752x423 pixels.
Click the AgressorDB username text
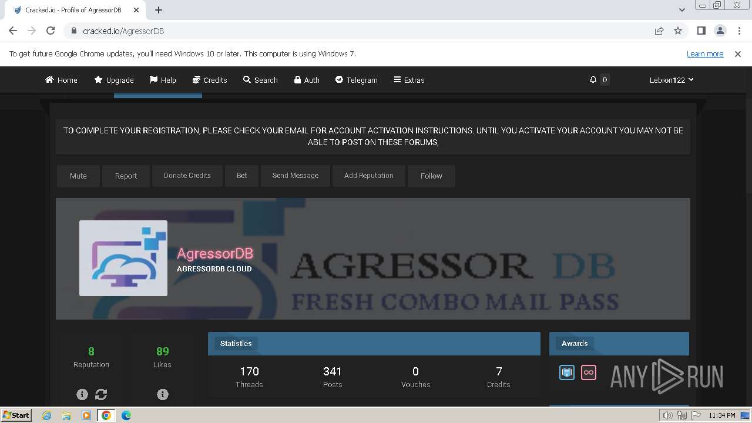[215, 253]
